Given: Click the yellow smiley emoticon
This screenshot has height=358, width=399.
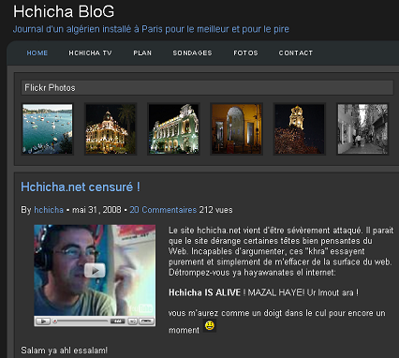Looking at the screenshot, I should (210, 325).
